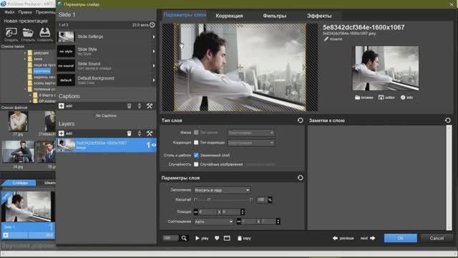The image size is (458, 258).
Task: Open the Заполнение fill dropdown
Action: (223, 190)
